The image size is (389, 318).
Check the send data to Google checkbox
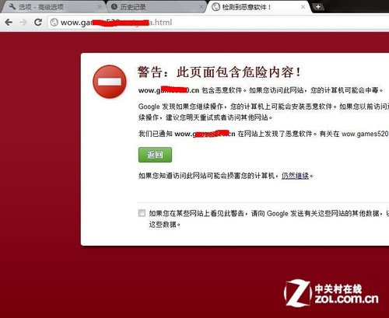pyautogui.click(x=142, y=213)
